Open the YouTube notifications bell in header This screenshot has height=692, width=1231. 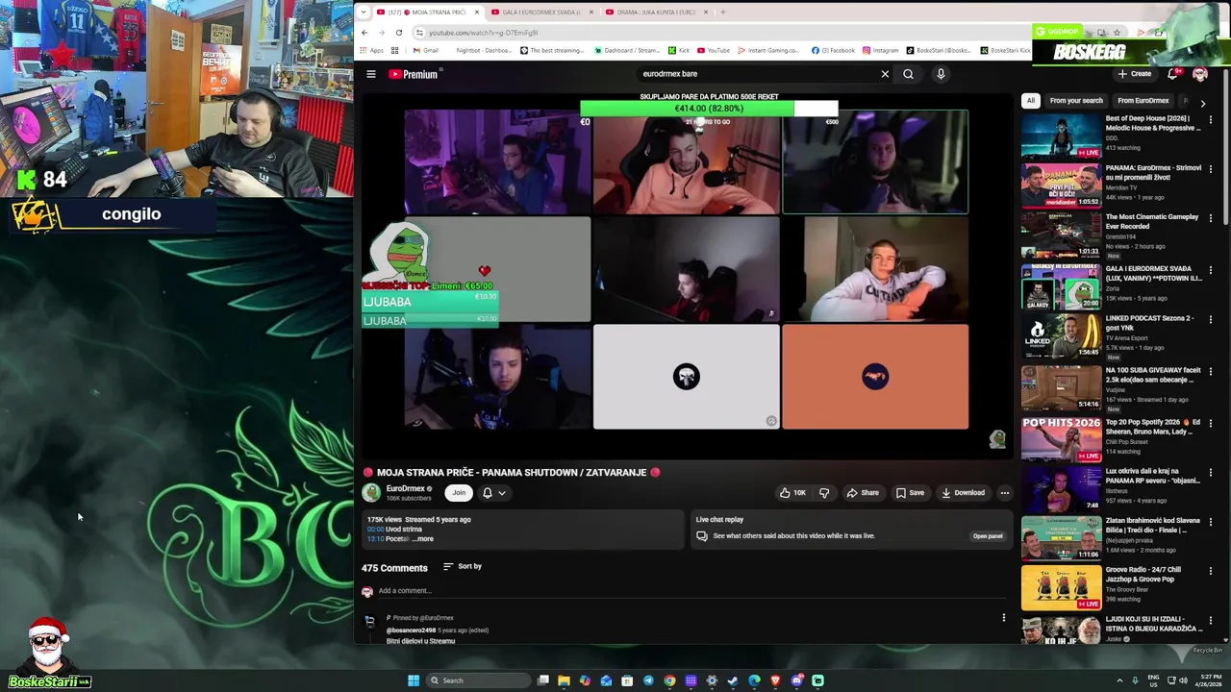click(x=1172, y=74)
